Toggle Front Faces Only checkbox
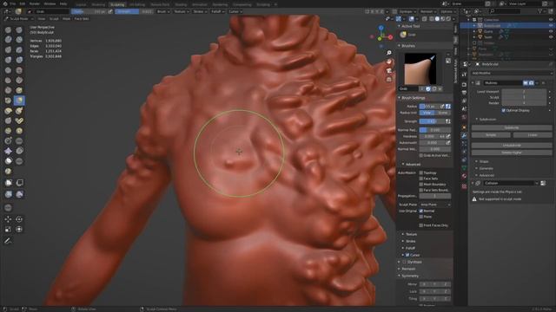This screenshot has width=556, height=312. (x=421, y=225)
